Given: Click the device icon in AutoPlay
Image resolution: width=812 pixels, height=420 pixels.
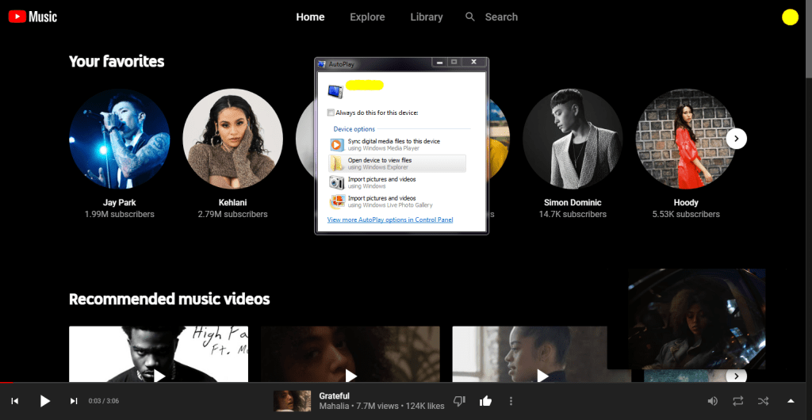Looking at the screenshot, I should 335,91.
